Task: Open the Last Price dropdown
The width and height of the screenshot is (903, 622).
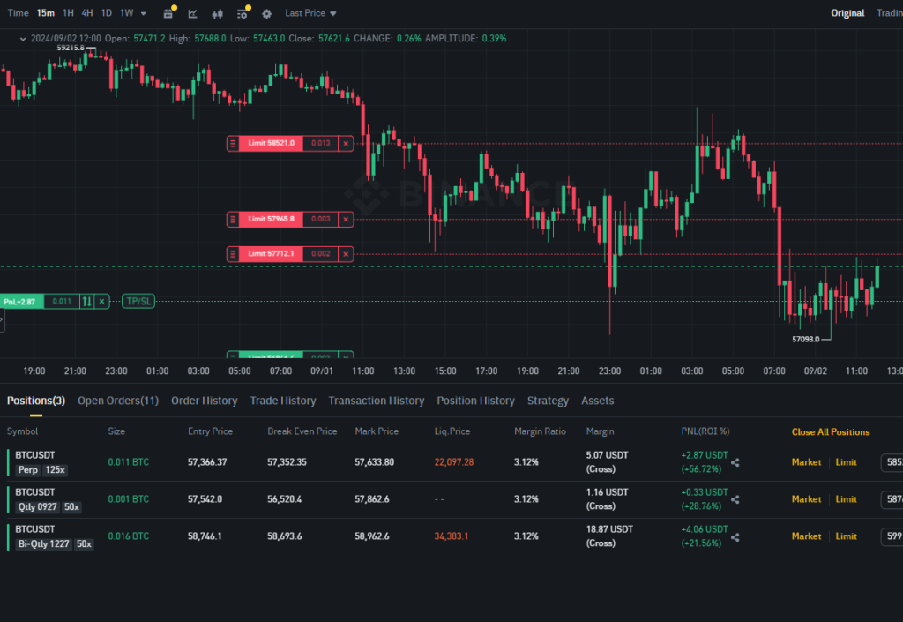Action: (x=310, y=13)
